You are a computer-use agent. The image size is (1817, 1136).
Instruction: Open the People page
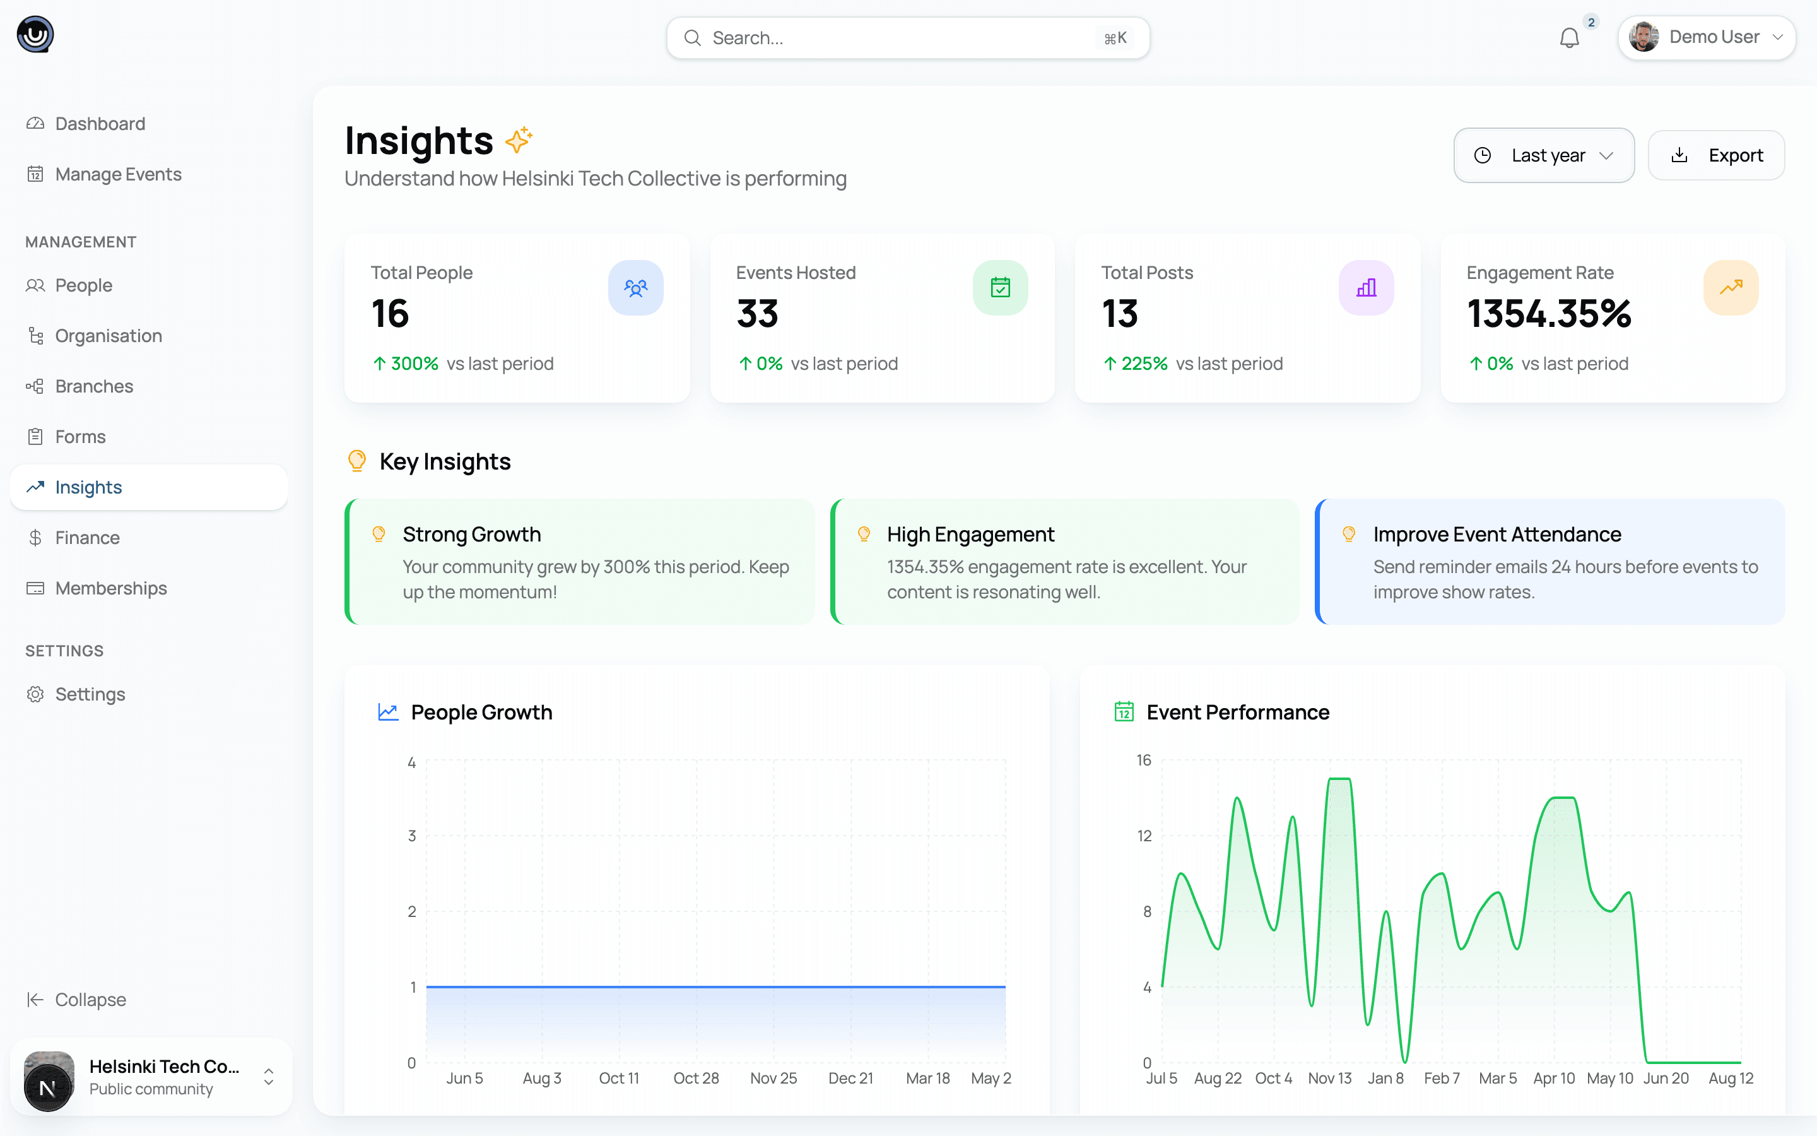pos(149,285)
